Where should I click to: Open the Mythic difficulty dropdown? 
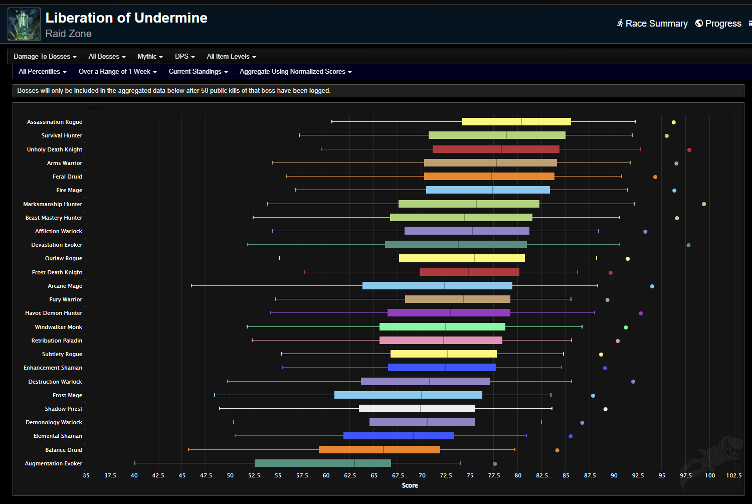(x=150, y=57)
